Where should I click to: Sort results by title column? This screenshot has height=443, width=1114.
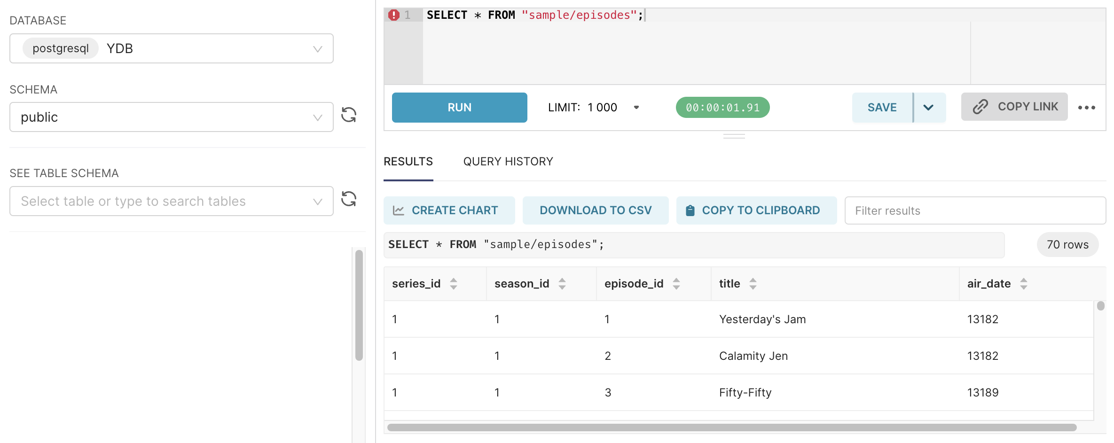[753, 284]
